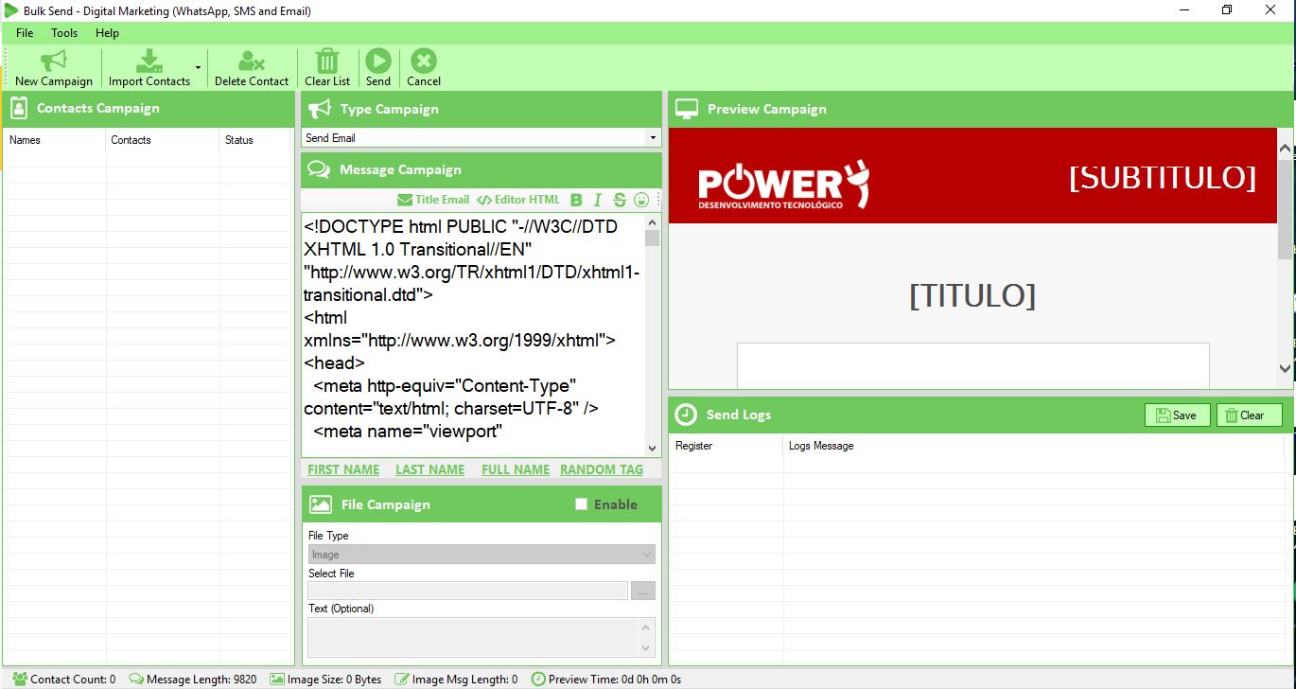Viewport: 1296px width, 689px height.
Task: Click the Import Contacts download icon
Action: pyautogui.click(x=149, y=62)
